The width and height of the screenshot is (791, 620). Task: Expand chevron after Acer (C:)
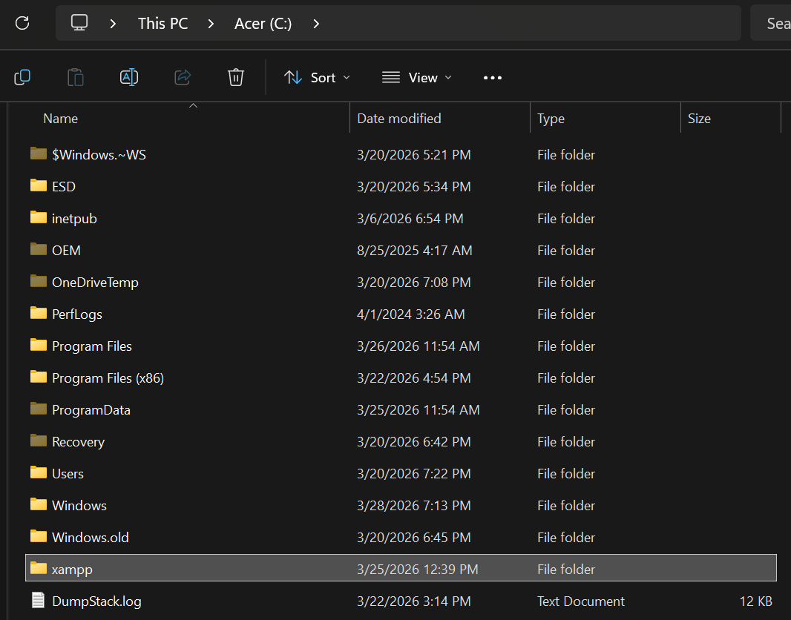pos(316,24)
